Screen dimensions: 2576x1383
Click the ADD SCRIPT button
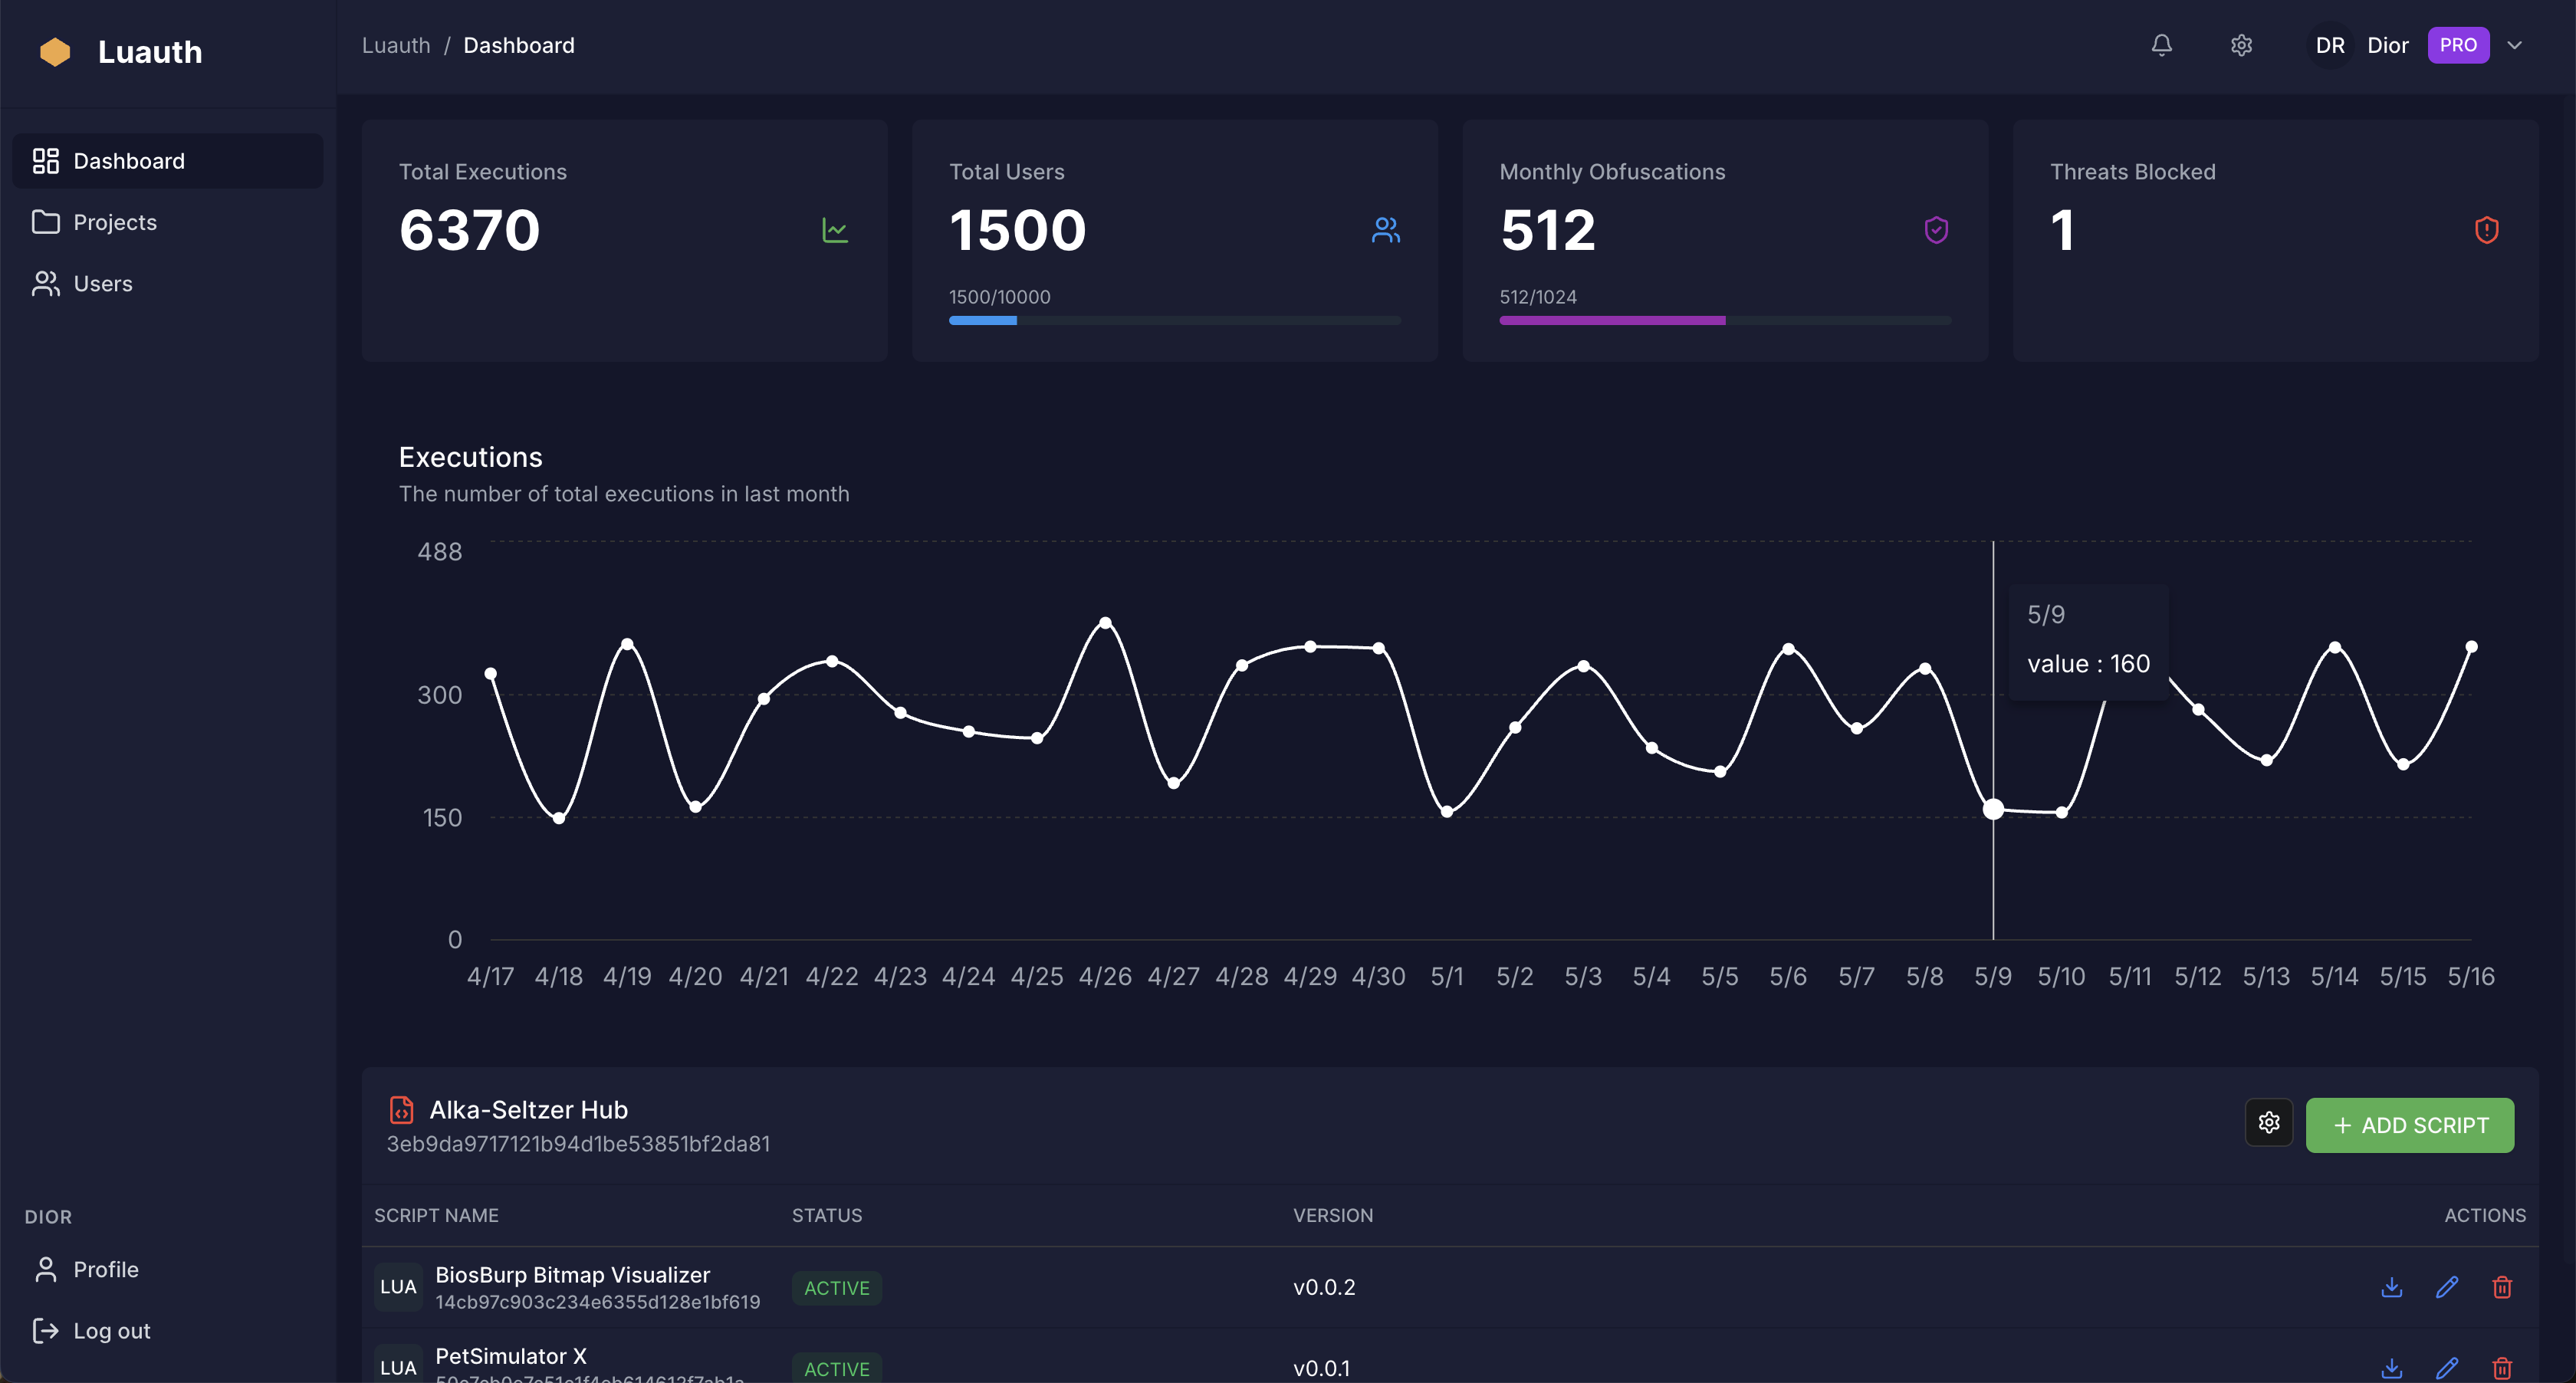point(2409,1125)
